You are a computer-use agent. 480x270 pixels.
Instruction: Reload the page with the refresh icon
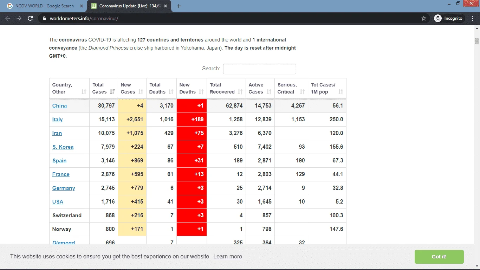point(30,18)
